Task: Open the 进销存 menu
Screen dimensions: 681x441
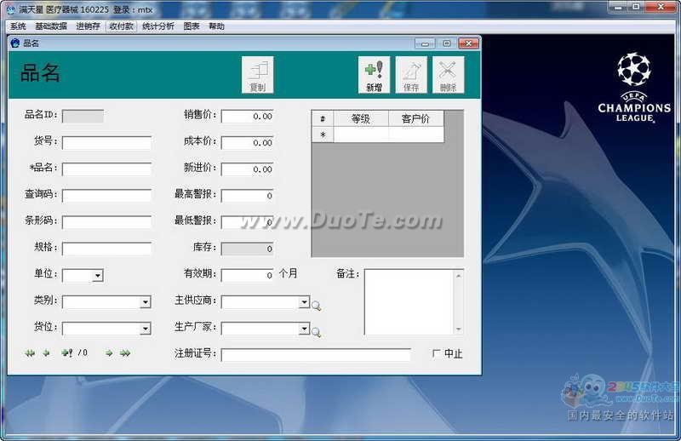Action: tap(88, 26)
